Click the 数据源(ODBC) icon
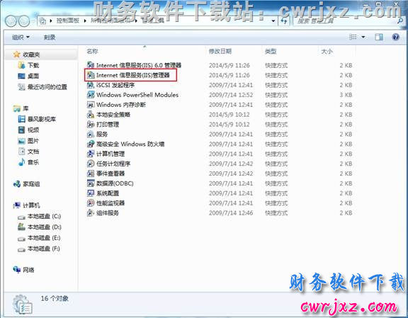This screenshot has height=318, width=408. click(91, 183)
